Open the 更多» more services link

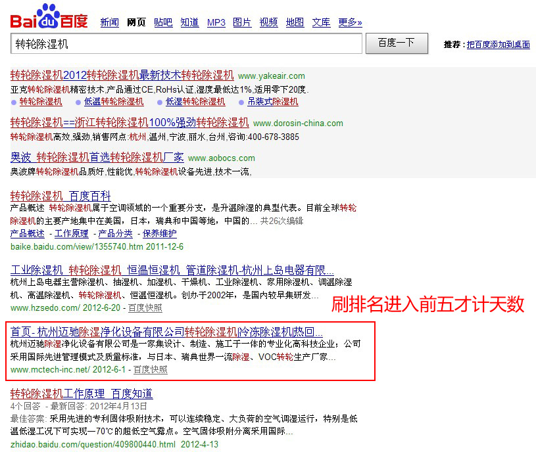coord(350,22)
